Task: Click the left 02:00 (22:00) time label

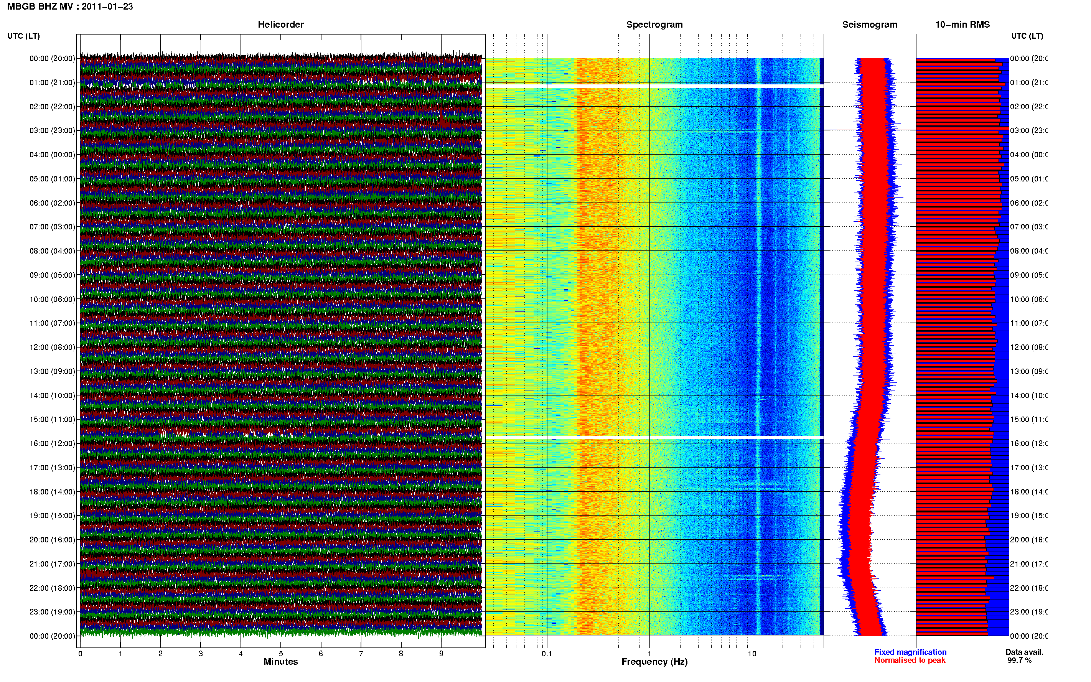Action: point(52,107)
